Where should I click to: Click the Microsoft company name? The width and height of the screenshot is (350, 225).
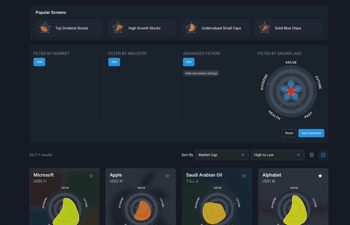(x=44, y=175)
